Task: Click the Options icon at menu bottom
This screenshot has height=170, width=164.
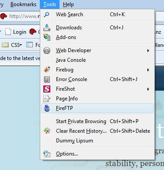Action: pos(47,154)
